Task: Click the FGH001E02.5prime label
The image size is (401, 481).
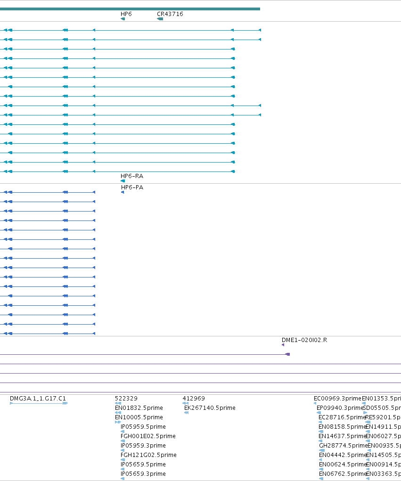Action: click(148, 436)
